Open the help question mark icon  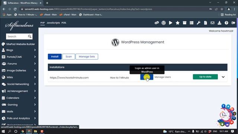(x=226, y=23)
